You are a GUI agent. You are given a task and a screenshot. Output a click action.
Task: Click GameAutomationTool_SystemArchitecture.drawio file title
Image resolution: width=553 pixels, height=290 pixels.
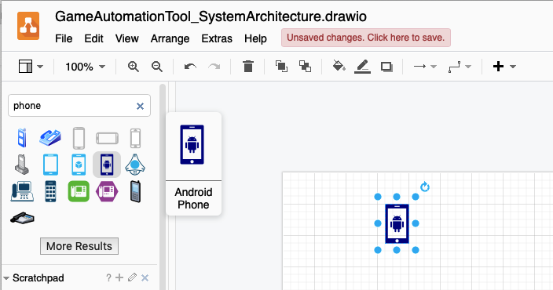[211, 16]
